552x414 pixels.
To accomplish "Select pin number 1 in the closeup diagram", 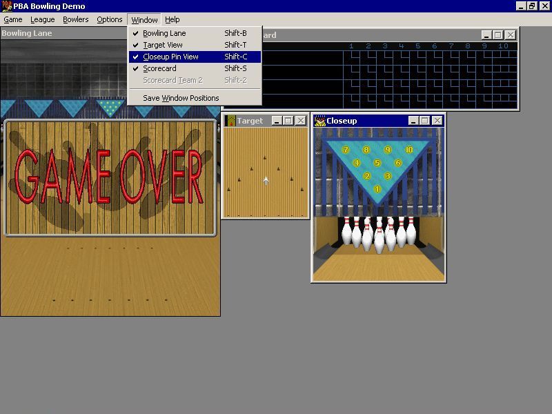I will (377, 189).
